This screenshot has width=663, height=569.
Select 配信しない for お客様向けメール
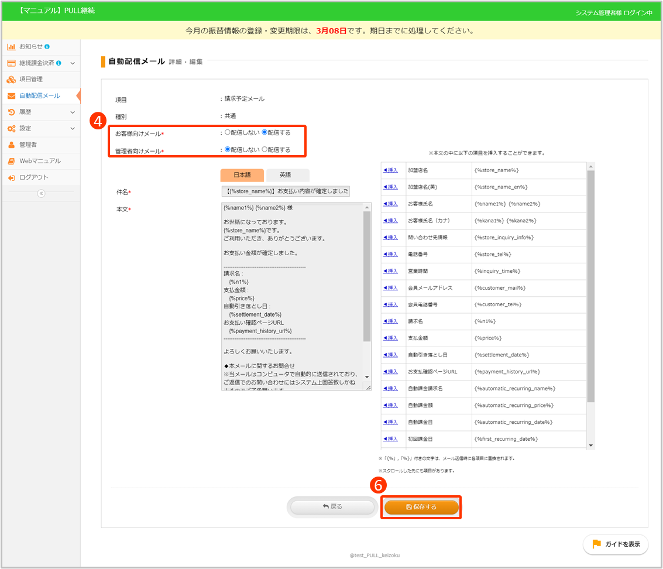tap(228, 133)
